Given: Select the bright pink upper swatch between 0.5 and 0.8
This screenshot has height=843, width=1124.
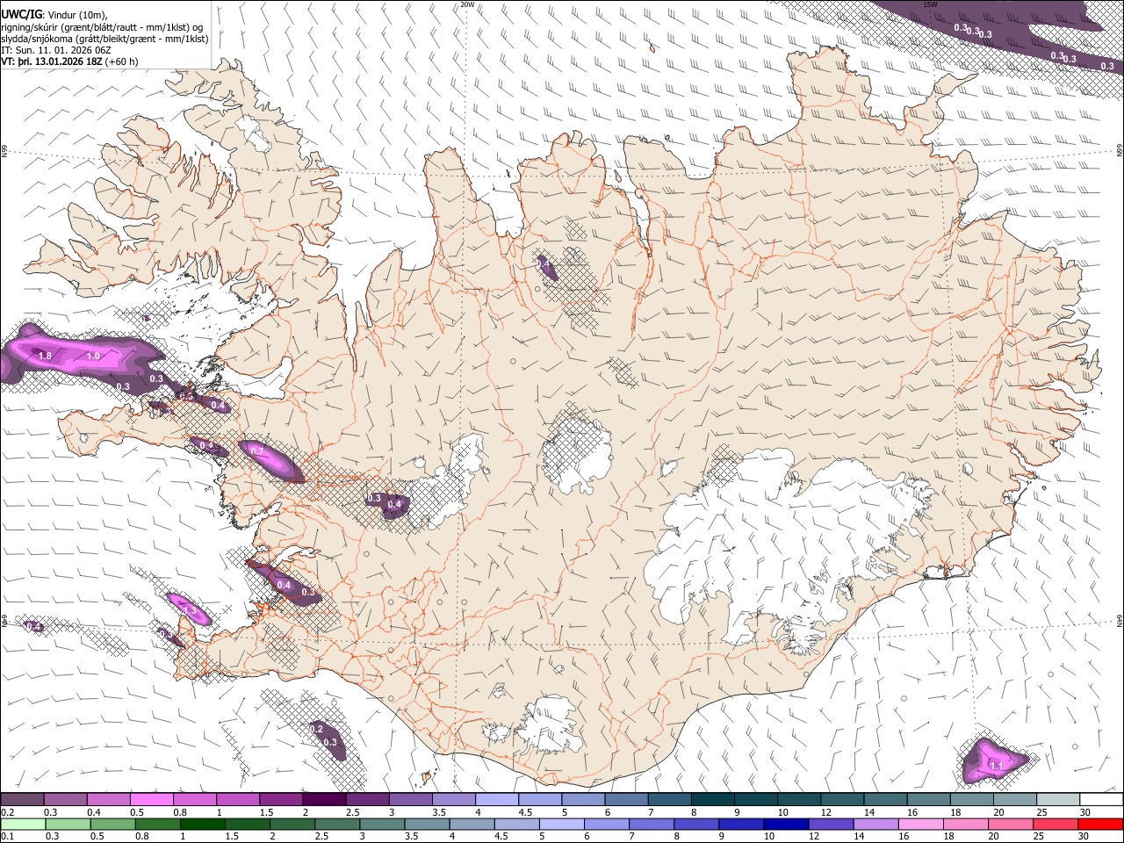Looking at the screenshot, I should 152,800.
